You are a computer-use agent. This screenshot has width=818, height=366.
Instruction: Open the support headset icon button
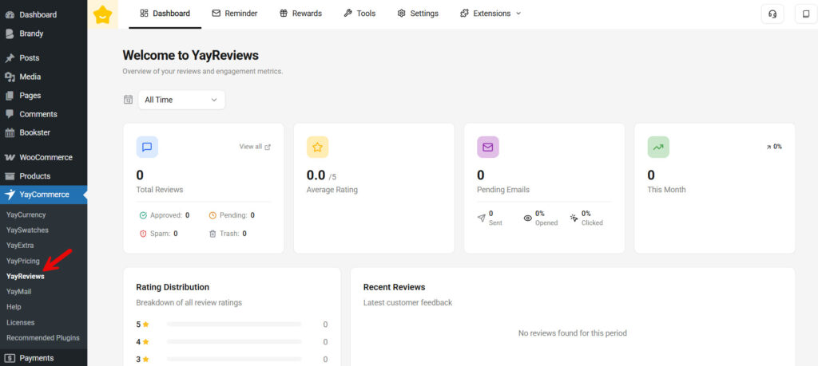(x=772, y=14)
